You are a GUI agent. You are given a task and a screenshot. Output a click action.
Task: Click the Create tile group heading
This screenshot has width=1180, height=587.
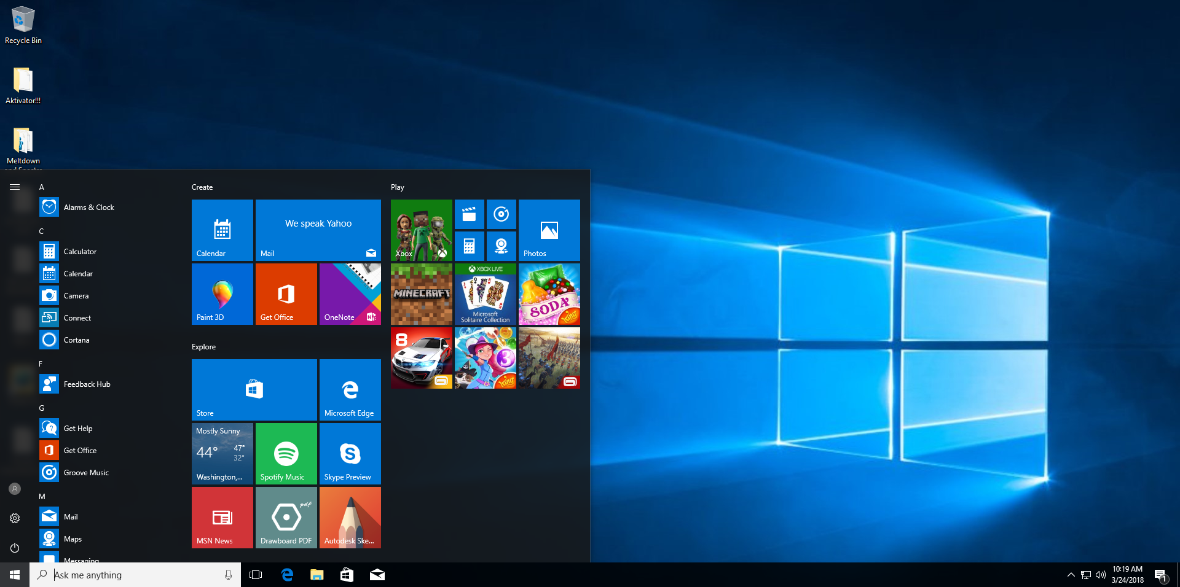tap(202, 187)
